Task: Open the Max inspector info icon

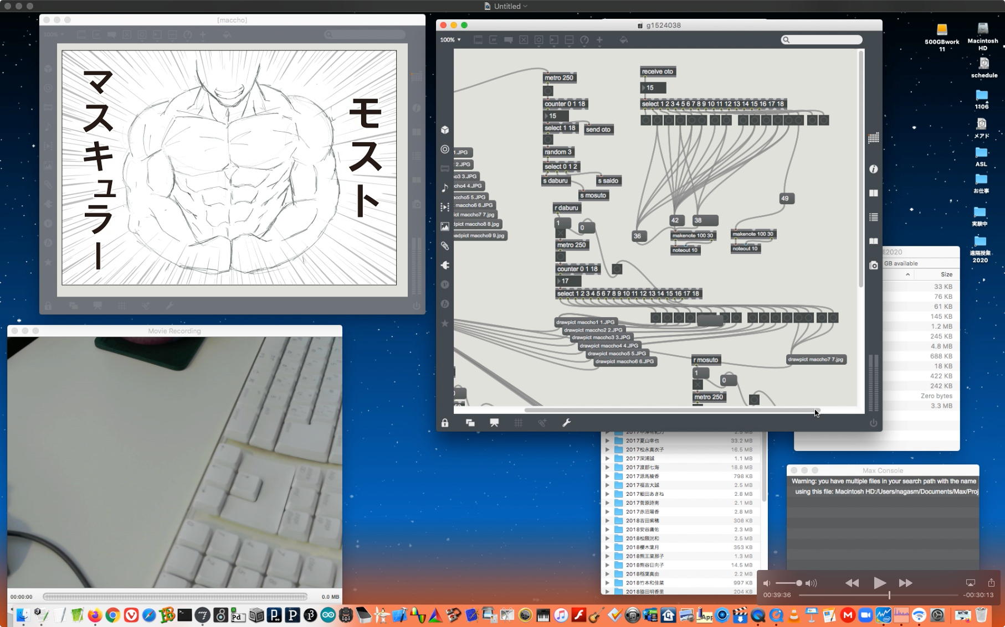Action: (873, 169)
